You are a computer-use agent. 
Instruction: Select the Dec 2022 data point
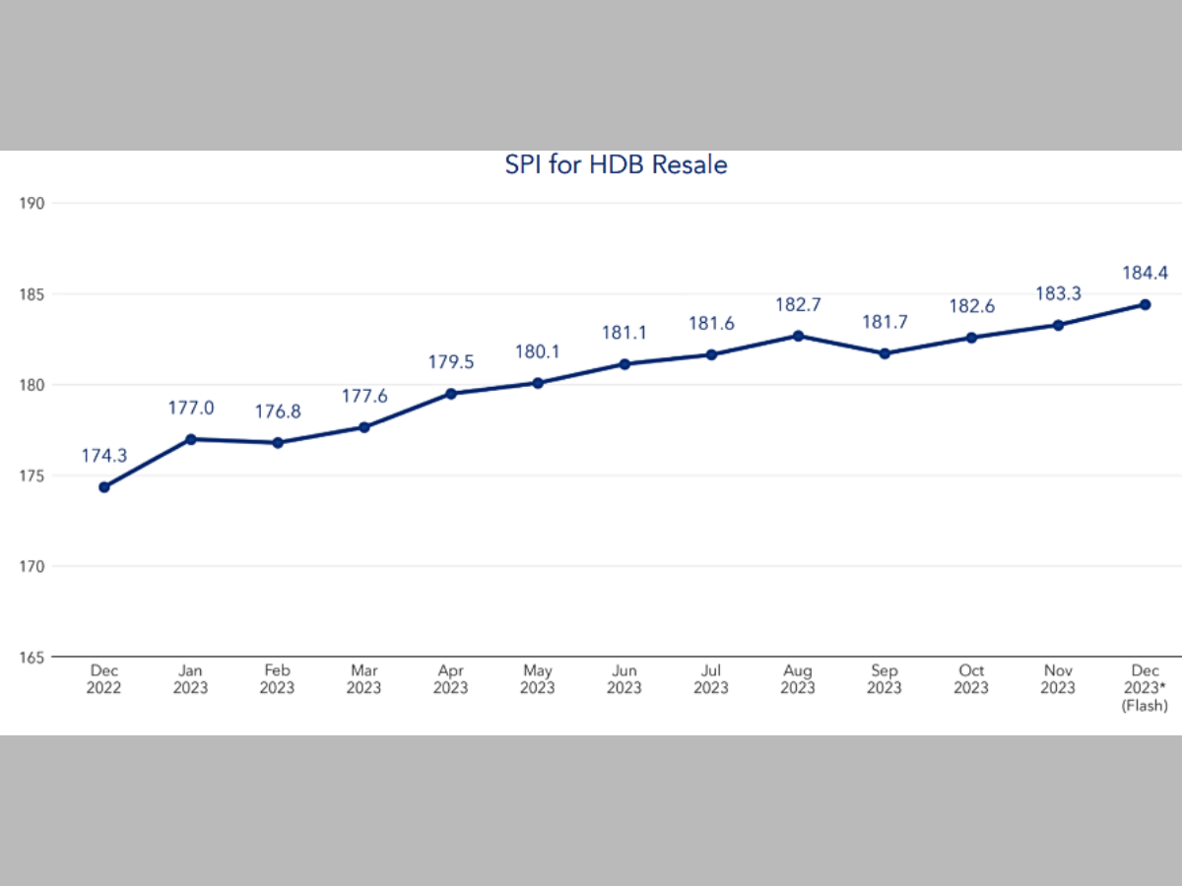point(104,487)
